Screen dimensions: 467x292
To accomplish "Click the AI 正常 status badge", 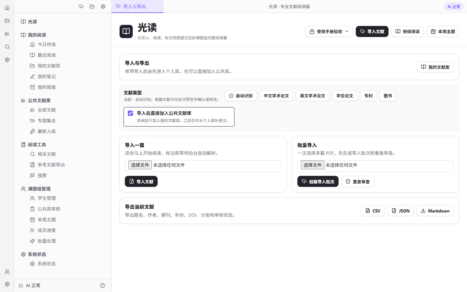I will [453, 6].
